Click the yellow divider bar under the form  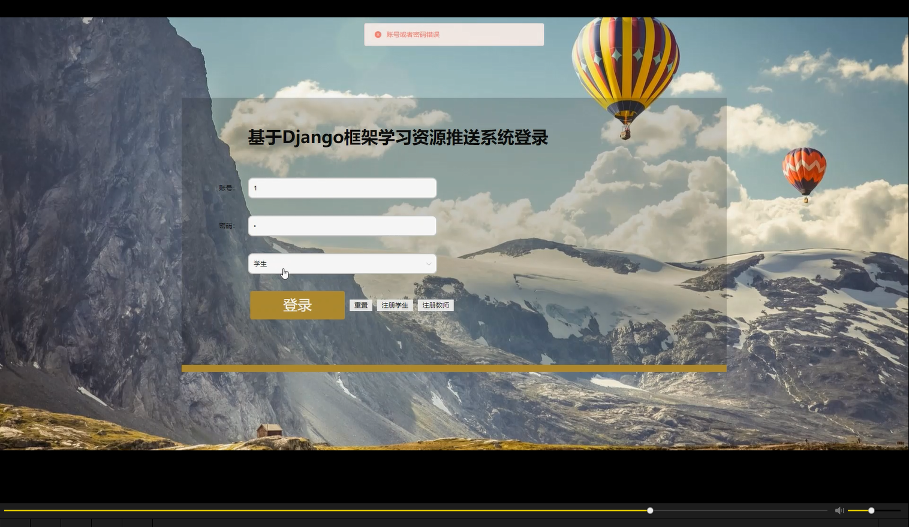[454, 368]
